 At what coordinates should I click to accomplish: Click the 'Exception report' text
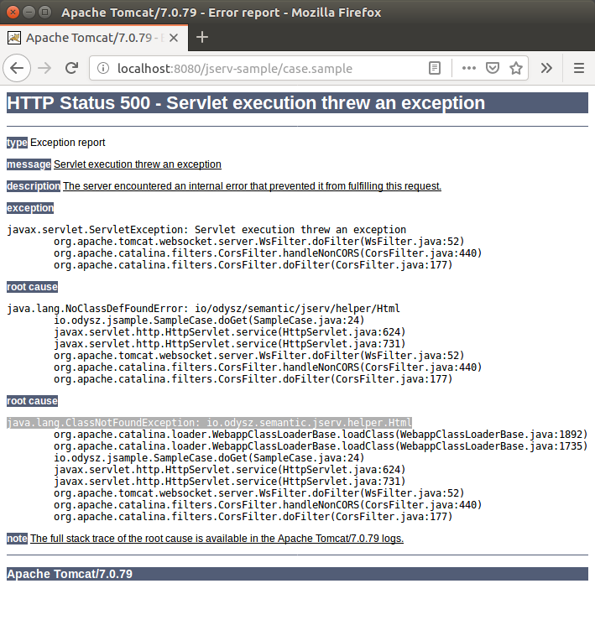[68, 143]
